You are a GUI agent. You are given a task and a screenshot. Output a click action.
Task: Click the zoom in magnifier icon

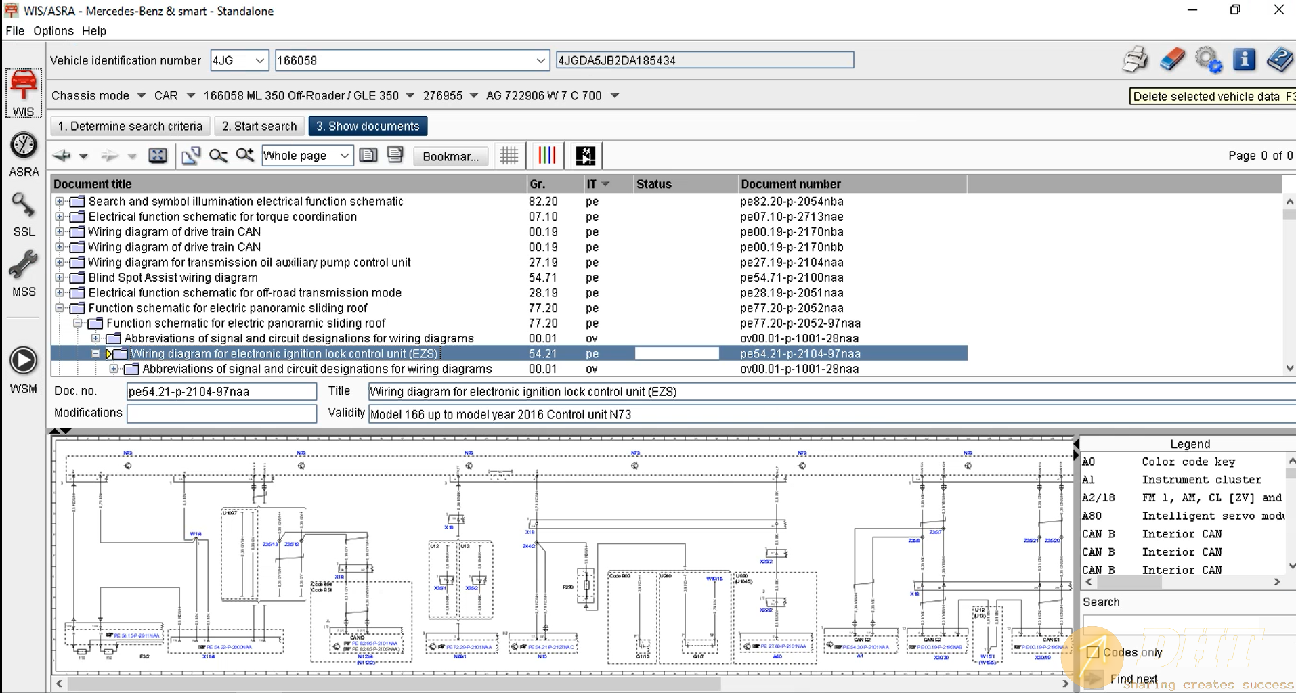244,156
